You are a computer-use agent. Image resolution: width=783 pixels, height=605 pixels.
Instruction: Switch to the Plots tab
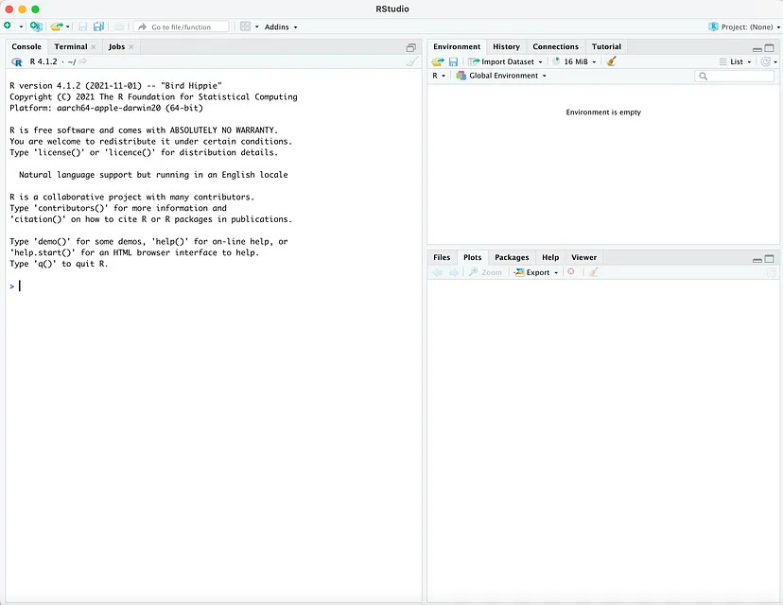click(472, 257)
